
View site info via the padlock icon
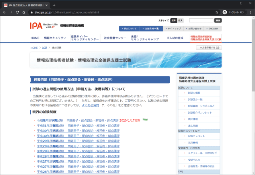(x=31, y=12)
